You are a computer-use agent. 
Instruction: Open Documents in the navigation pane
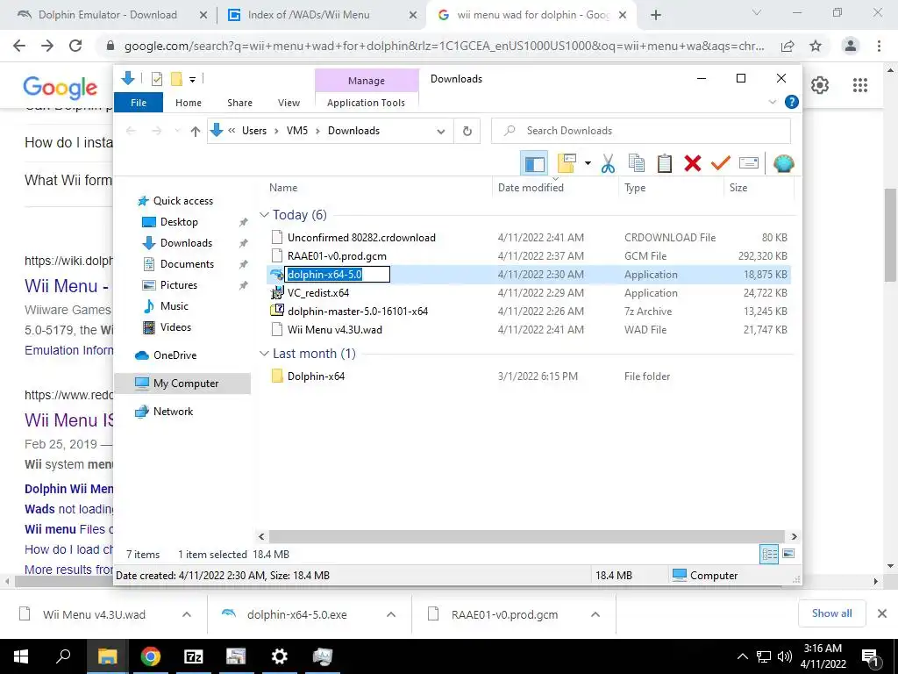187,263
